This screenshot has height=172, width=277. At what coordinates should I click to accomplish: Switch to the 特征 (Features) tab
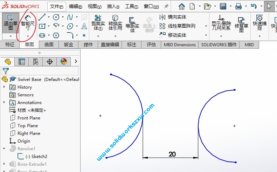coord(10,44)
